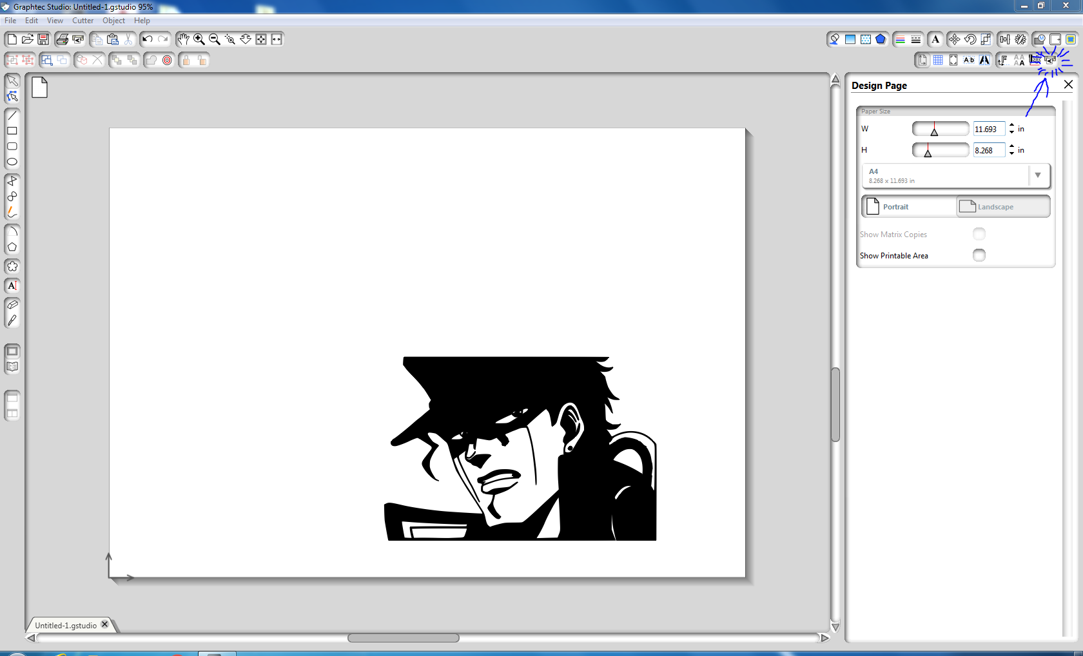Click the height value field 8.268
The width and height of the screenshot is (1083, 656).
989,150
